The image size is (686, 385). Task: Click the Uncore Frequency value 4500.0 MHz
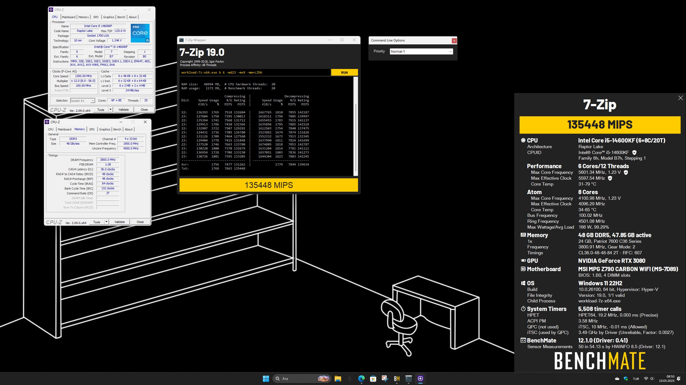(x=131, y=148)
